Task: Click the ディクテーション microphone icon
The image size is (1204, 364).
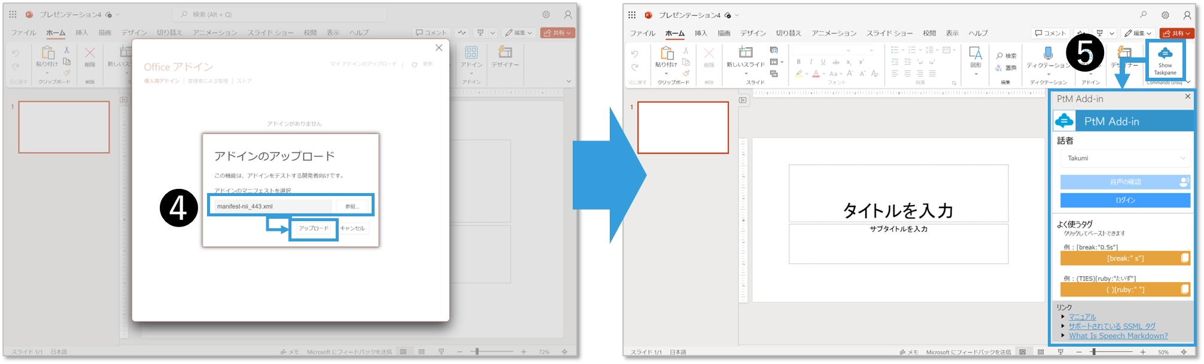Action: 1048,53
